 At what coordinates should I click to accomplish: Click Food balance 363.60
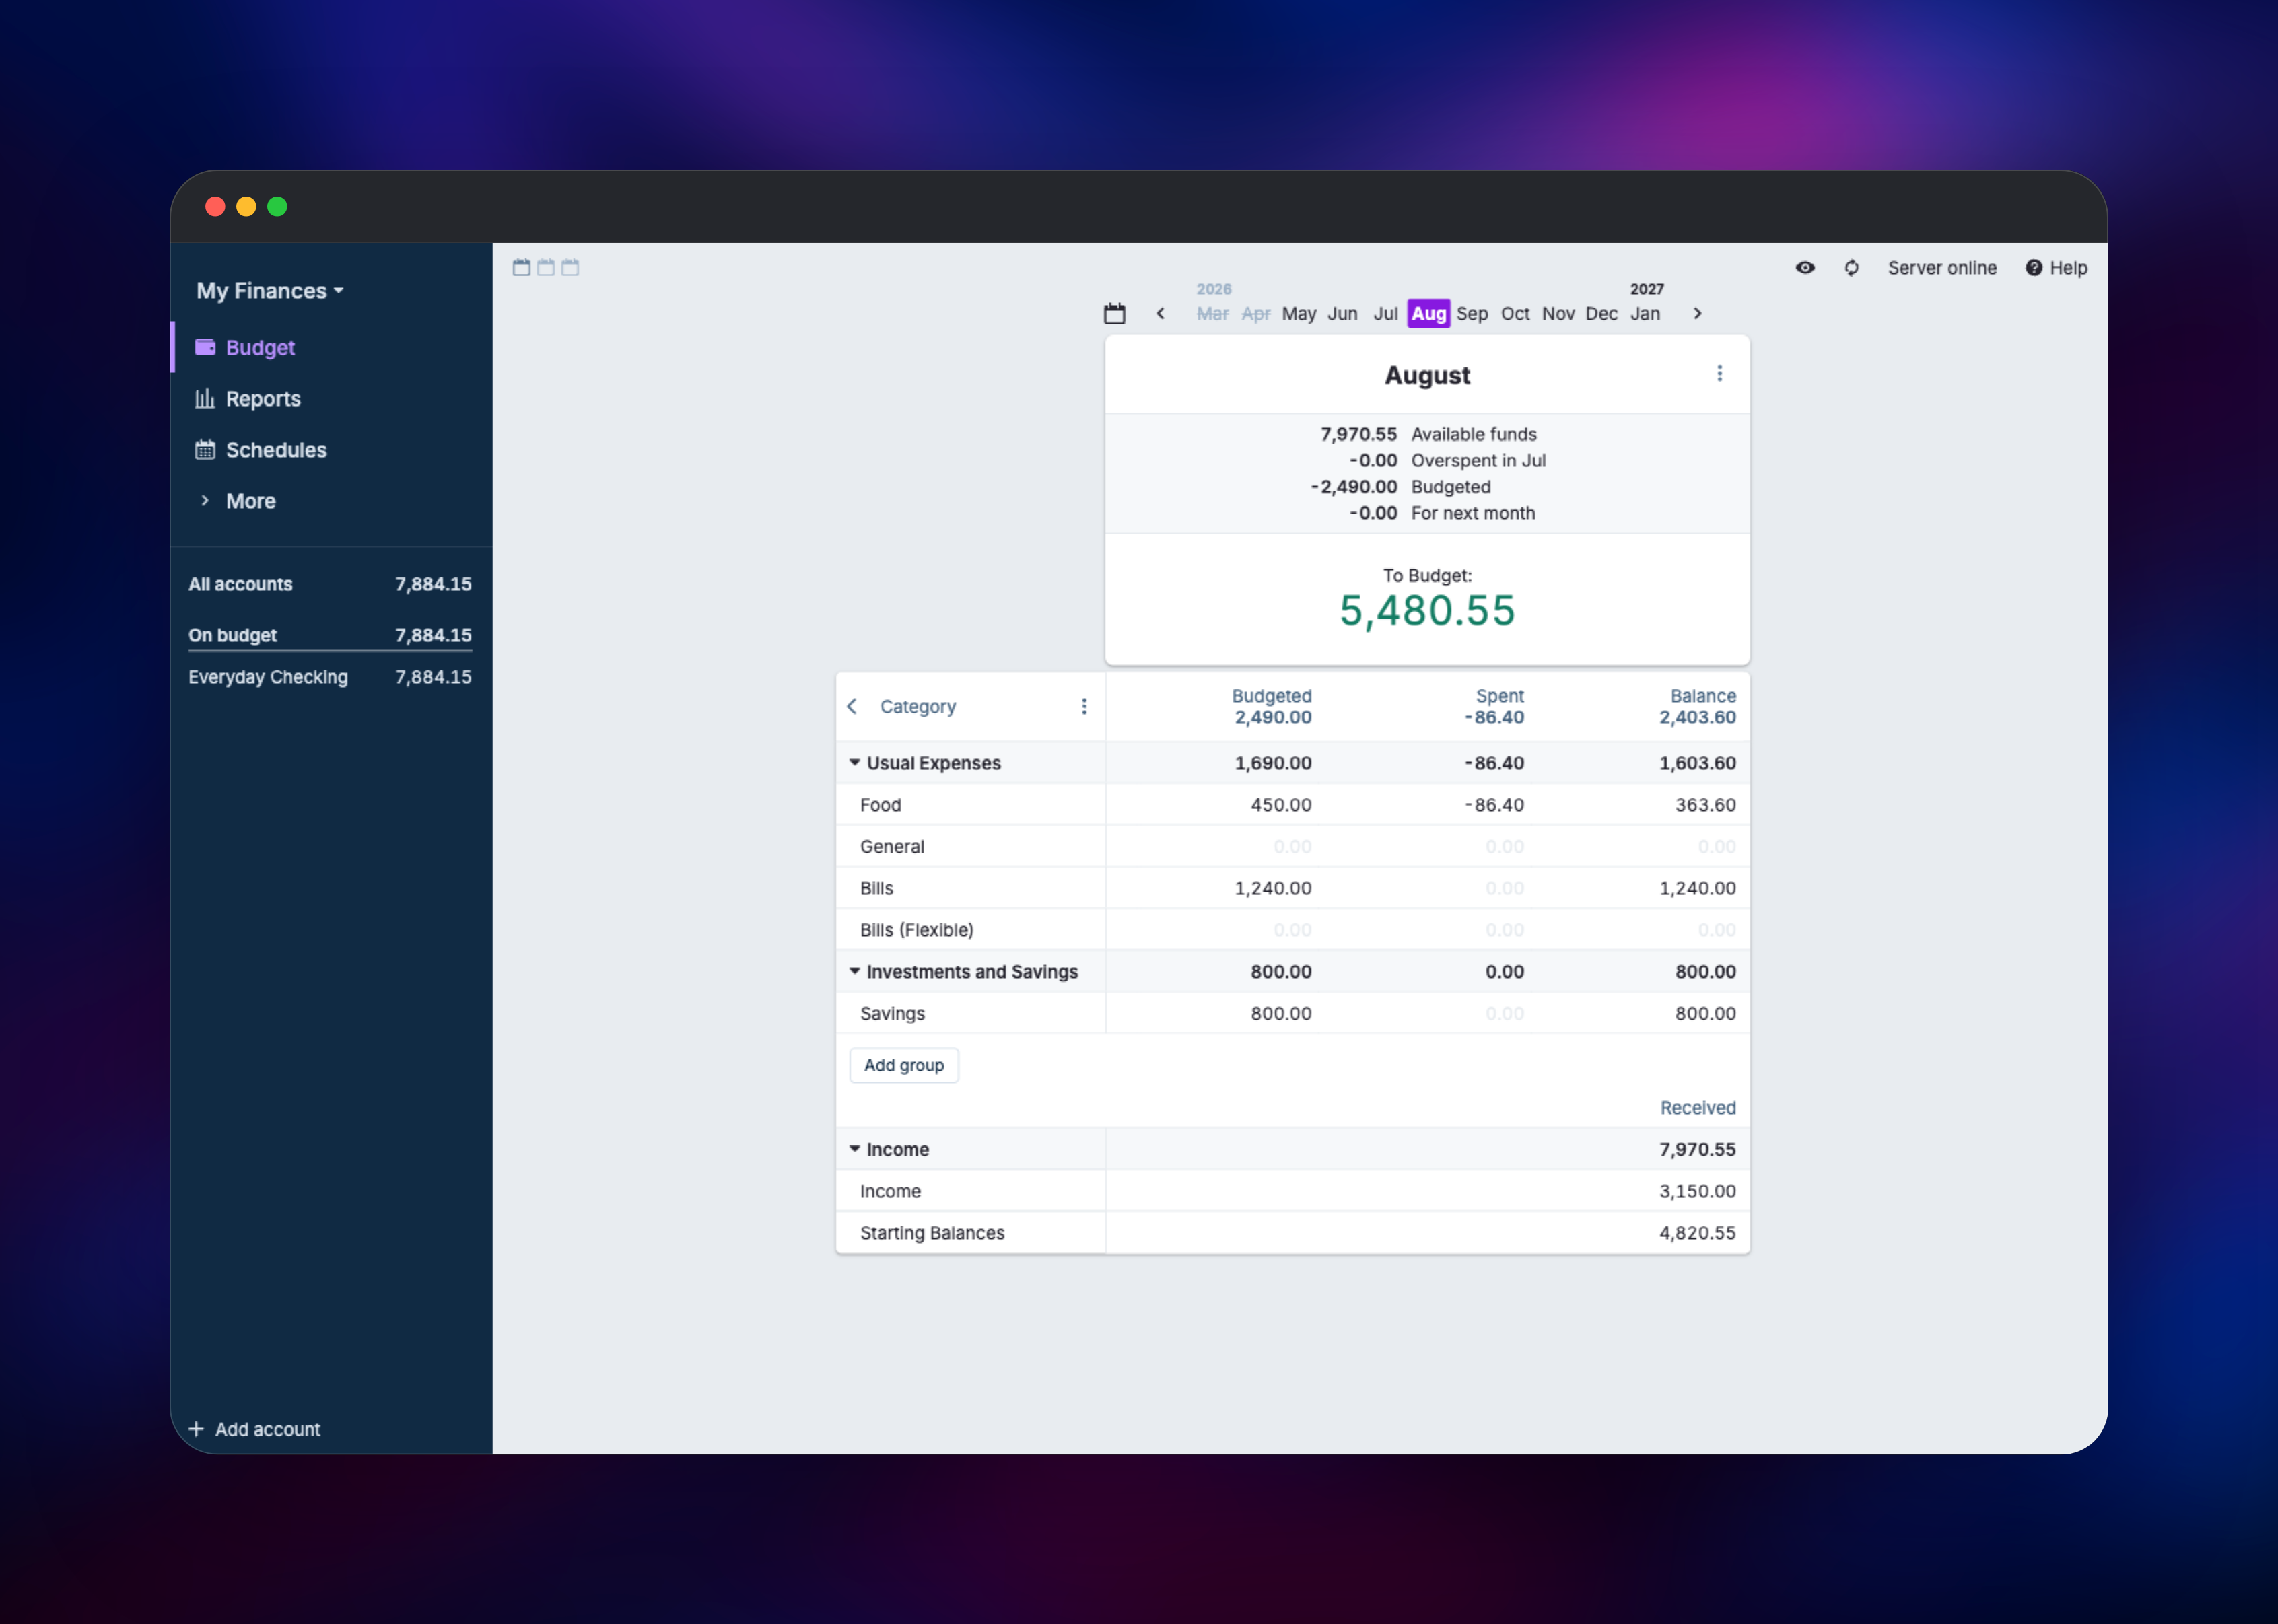(1705, 805)
